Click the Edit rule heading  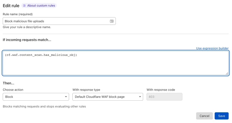point(11,6)
